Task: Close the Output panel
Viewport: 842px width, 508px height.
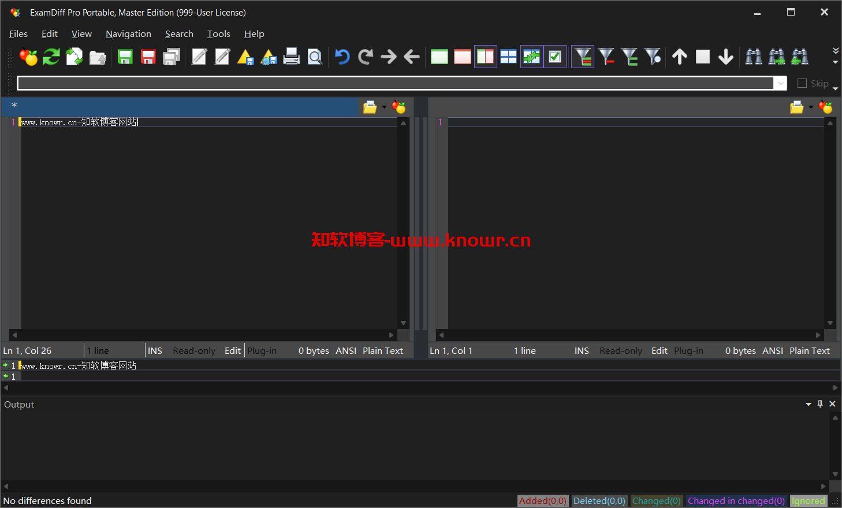Action: [832, 404]
